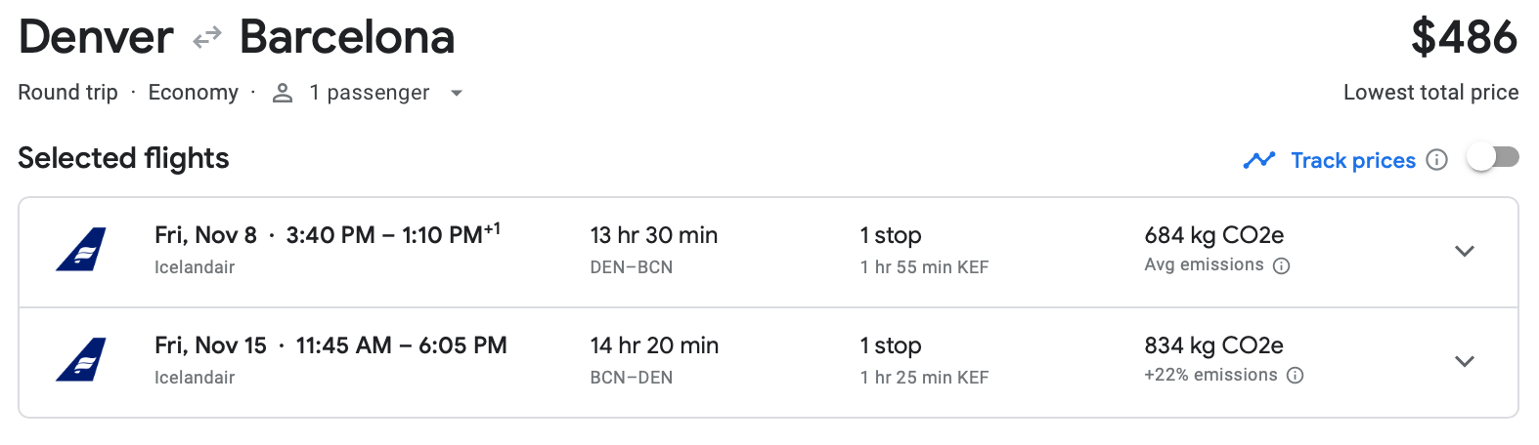1539x445 pixels.
Task: Click the 1 hr 55 min KEF layover
Action: 924,267
